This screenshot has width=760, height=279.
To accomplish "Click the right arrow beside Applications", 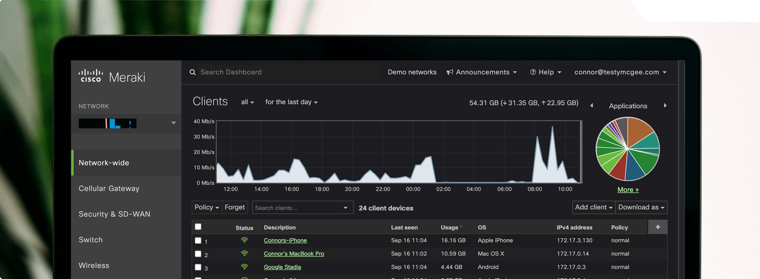I will [x=665, y=105].
